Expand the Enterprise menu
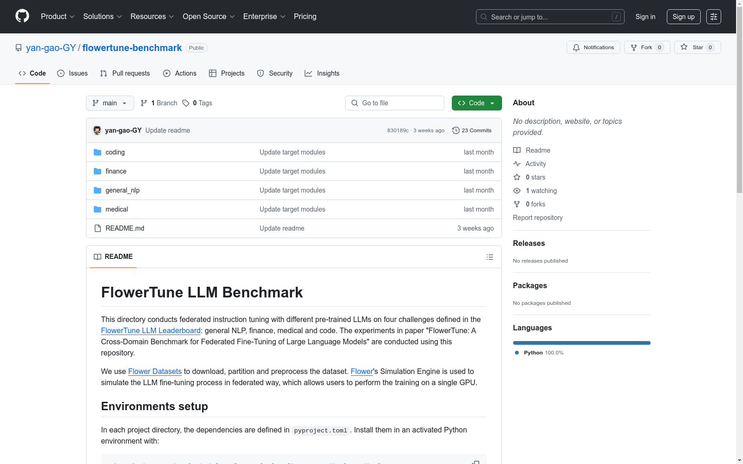The height and width of the screenshot is (464, 743). click(264, 17)
